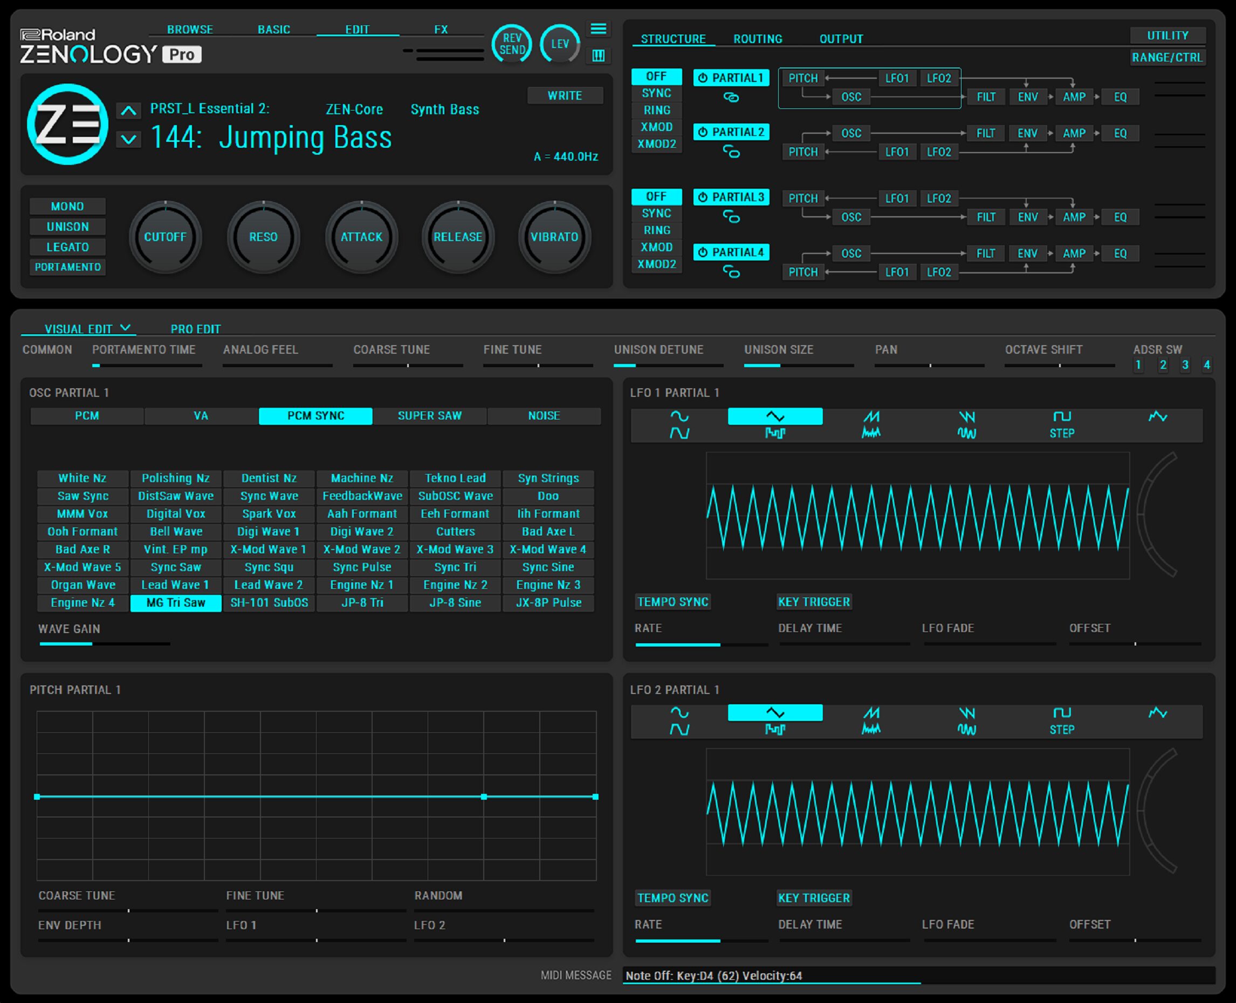Image resolution: width=1236 pixels, height=1003 pixels.
Task: Open the ROUTING tab
Action: point(758,39)
